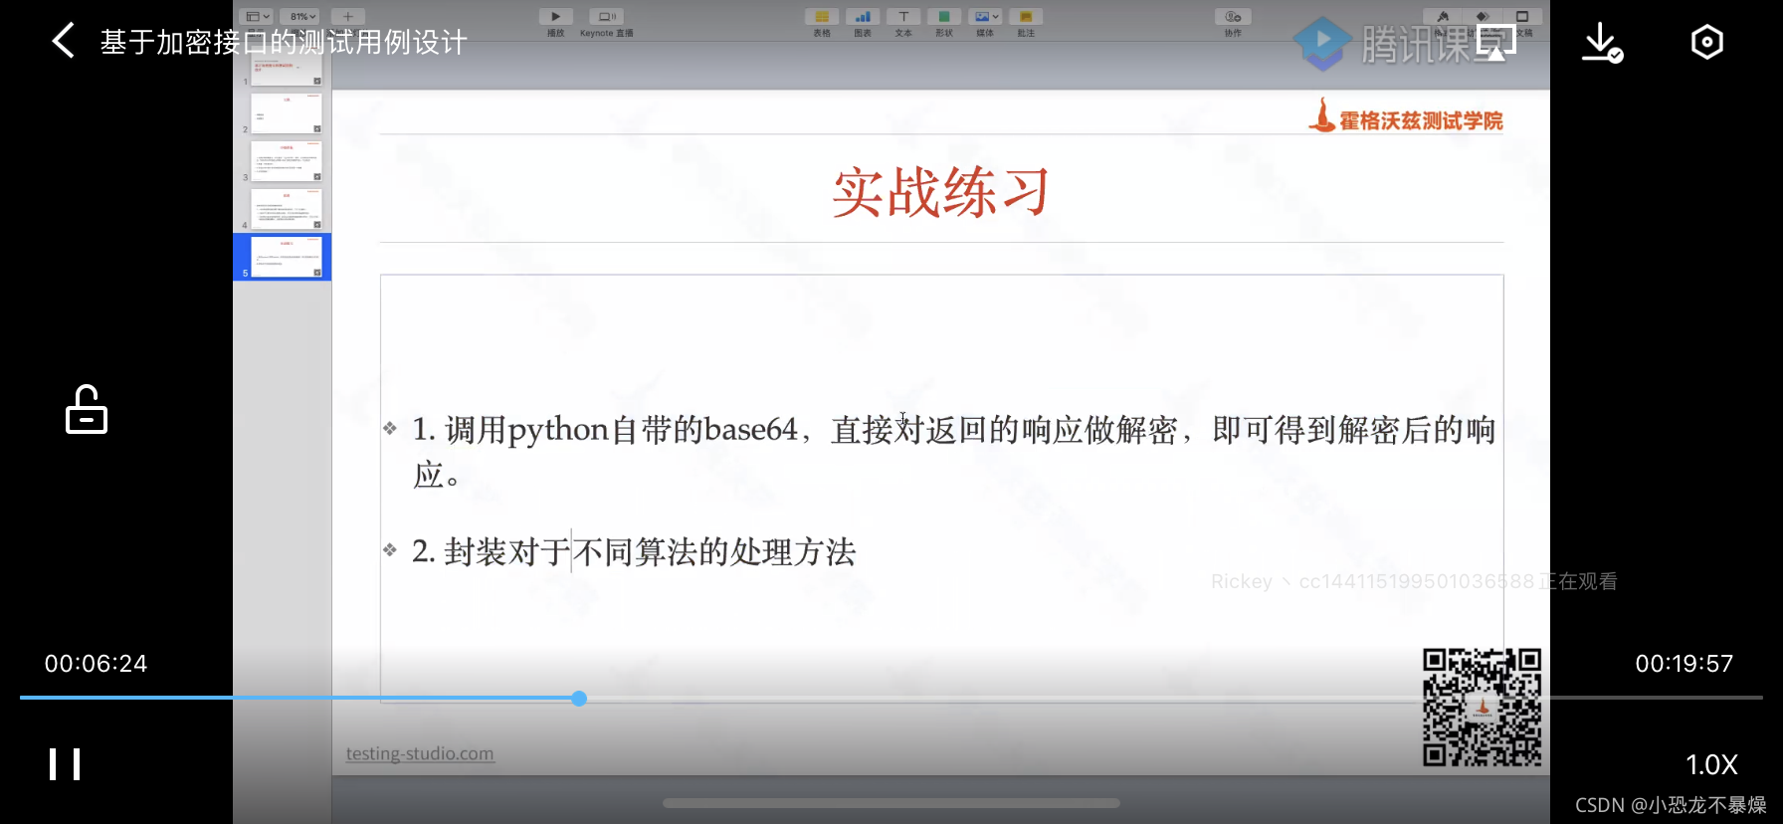1783x824 pixels.
Task: Open the hexagon settings icon
Action: pyautogui.click(x=1706, y=42)
